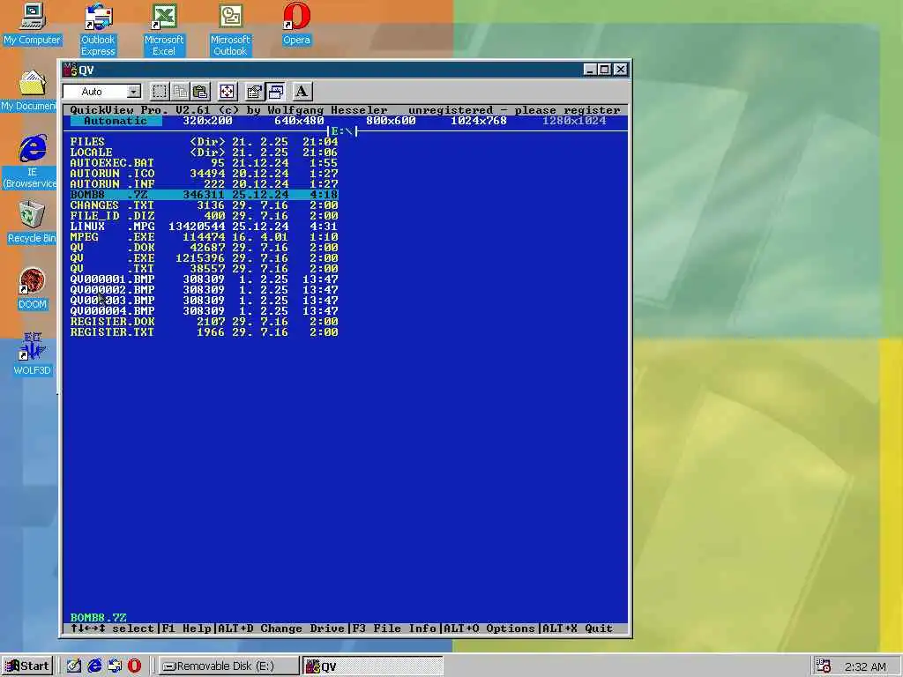The height and width of the screenshot is (677, 903).
Task: Select the MPEG.EXE file row
Action: [x=204, y=236]
